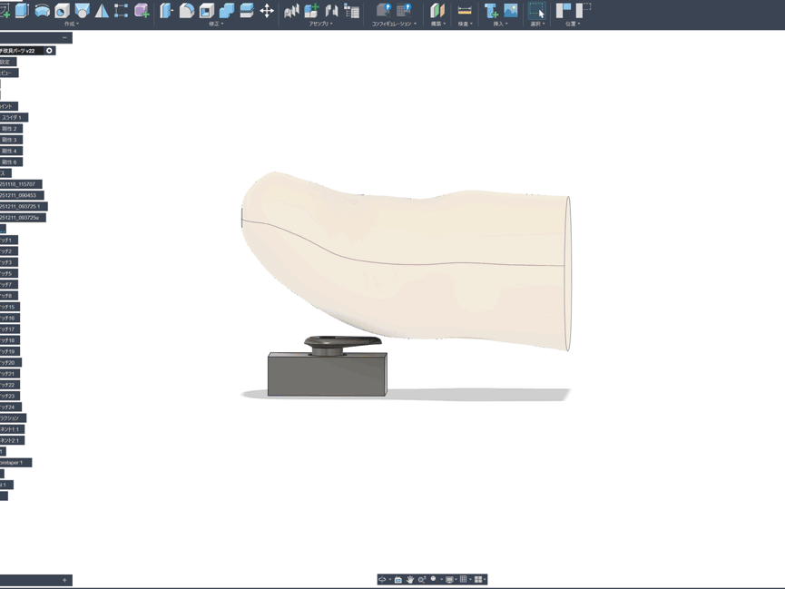Open the アセンブリ menu
This screenshot has width=785, height=589.
(x=320, y=24)
